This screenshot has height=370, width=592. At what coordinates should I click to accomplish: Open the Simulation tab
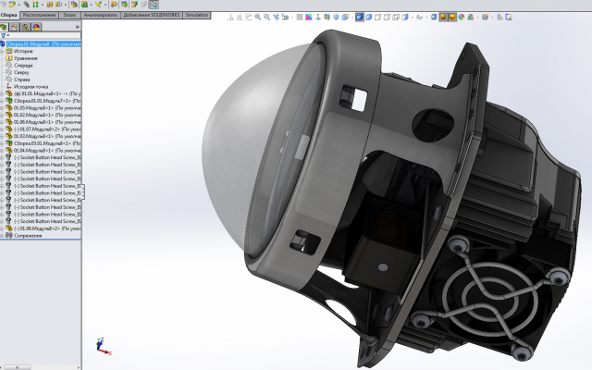coord(197,15)
